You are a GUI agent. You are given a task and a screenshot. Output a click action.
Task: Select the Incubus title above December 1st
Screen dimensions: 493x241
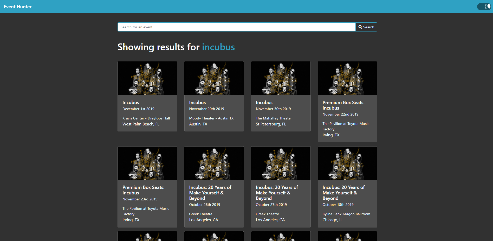[131, 103]
